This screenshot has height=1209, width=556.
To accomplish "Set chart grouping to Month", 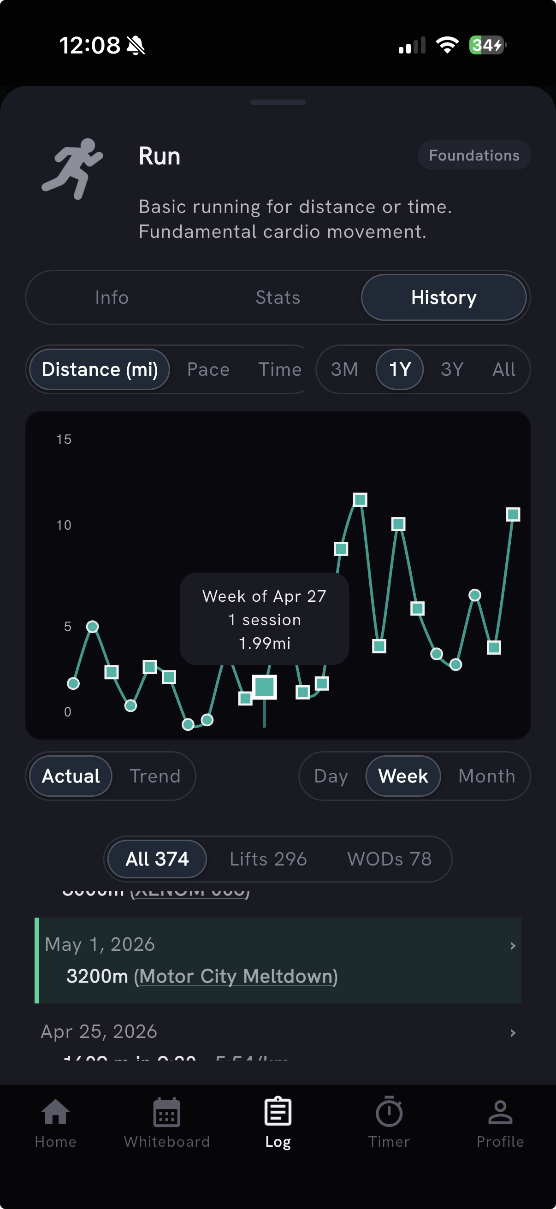I will click(486, 776).
